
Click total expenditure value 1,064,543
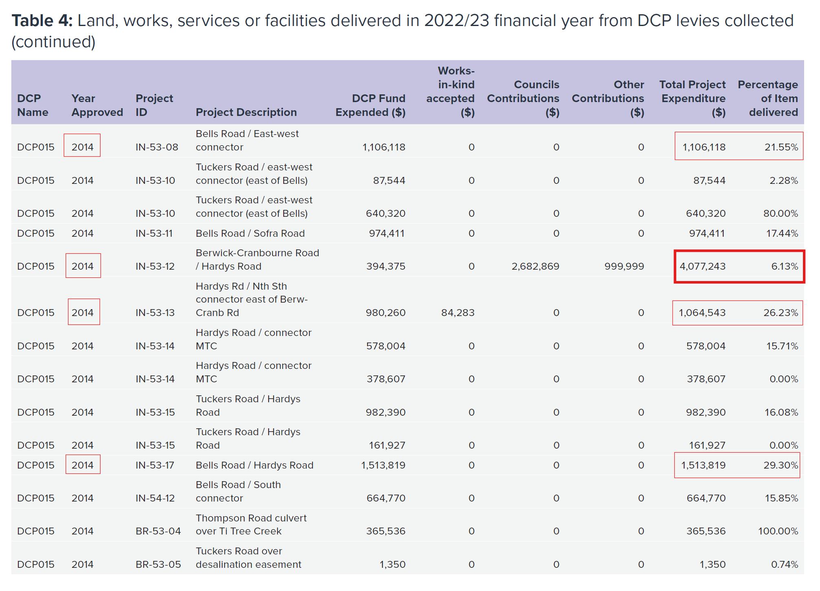pos(702,313)
